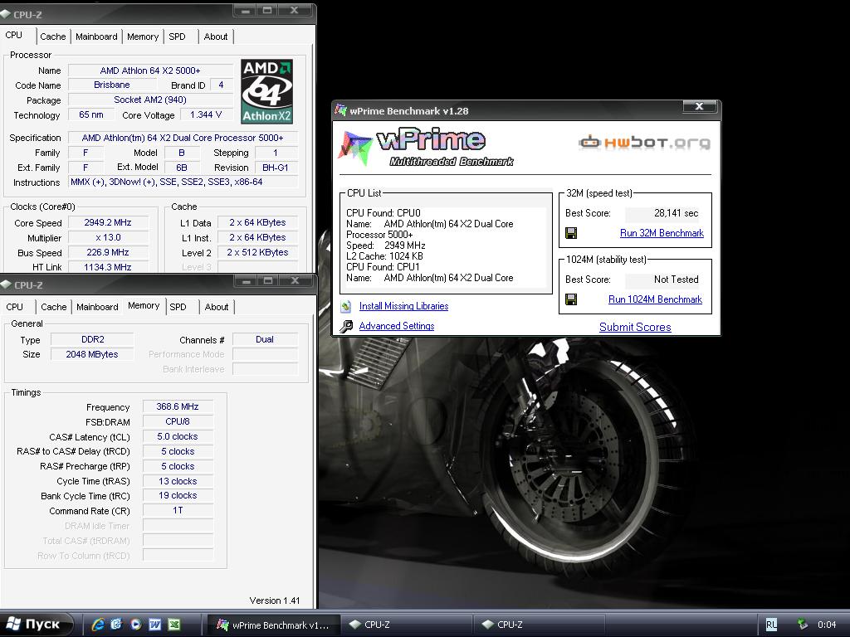Screen dimensions: 850x637
Task: Launch Internet Explorer from quick launch
Action: [98, 625]
